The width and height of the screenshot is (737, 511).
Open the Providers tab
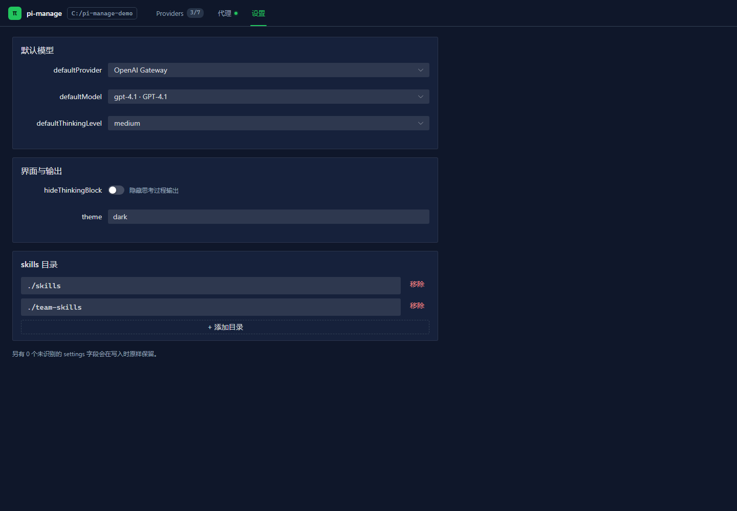tap(180, 13)
